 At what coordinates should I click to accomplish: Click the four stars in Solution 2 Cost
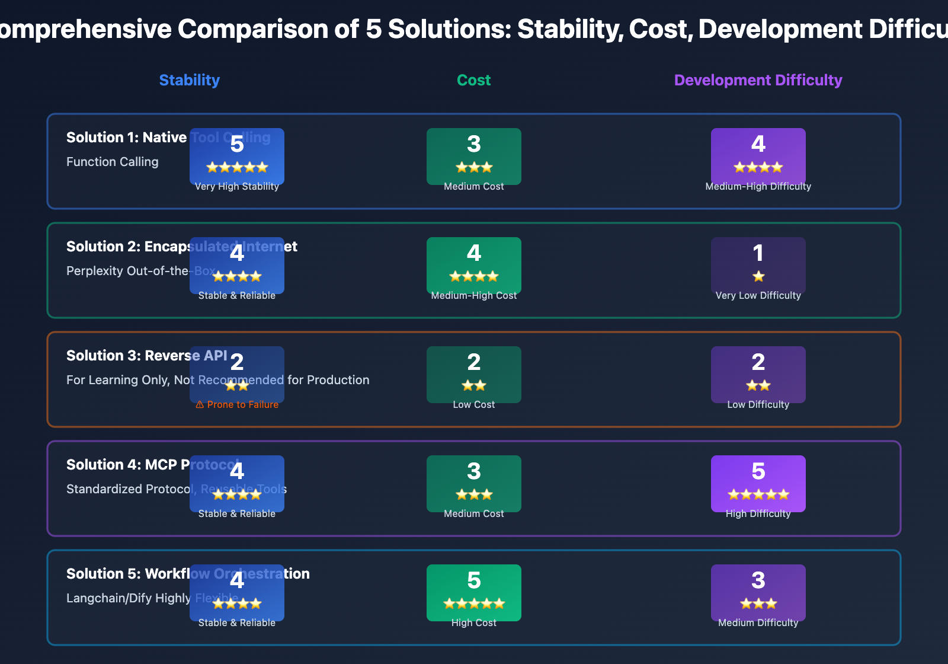pos(474,277)
